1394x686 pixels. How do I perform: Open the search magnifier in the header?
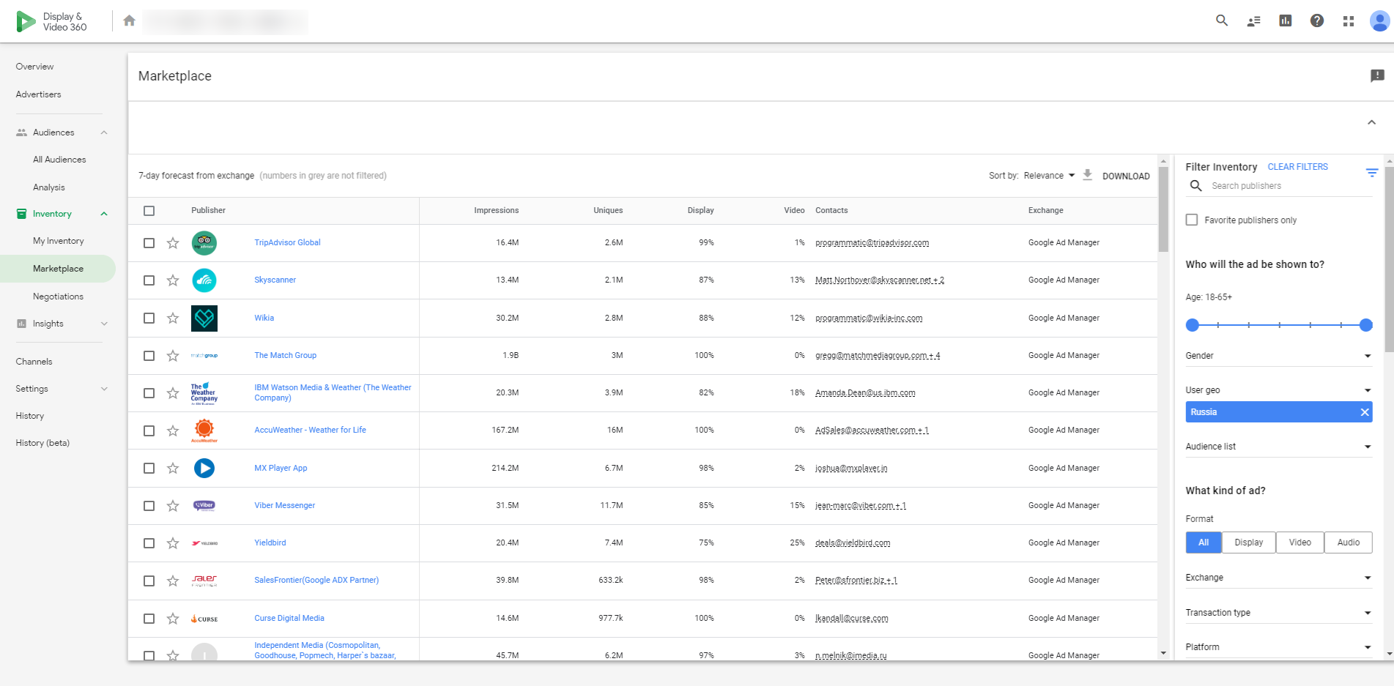(x=1221, y=20)
